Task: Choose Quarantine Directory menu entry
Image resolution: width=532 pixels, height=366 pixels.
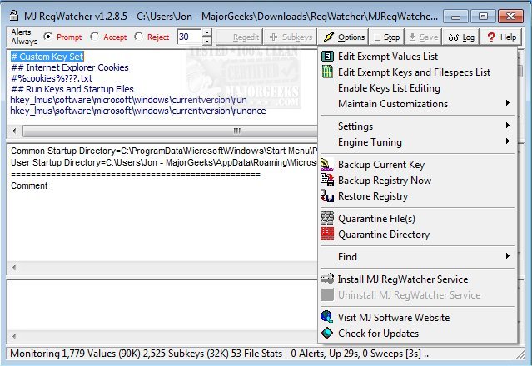Action: (418, 235)
